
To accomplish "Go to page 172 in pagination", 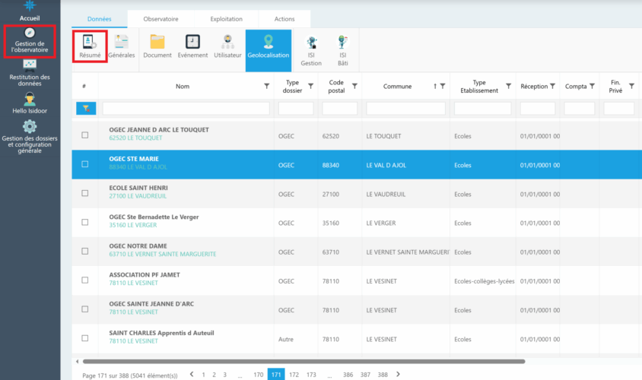I will pyautogui.click(x=293, y=375).
